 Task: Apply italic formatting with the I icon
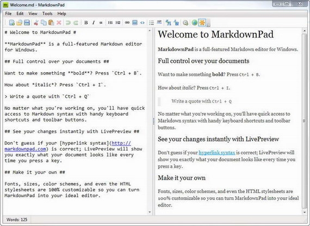click(x=94, y=23)
